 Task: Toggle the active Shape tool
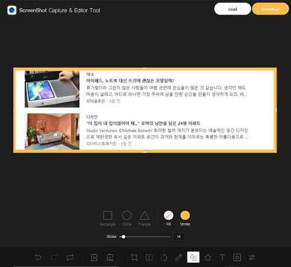[x=193, y=257]
